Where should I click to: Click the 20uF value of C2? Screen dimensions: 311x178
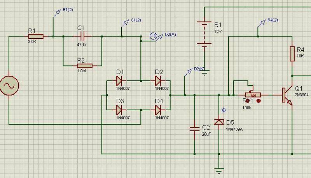point(206,134)
